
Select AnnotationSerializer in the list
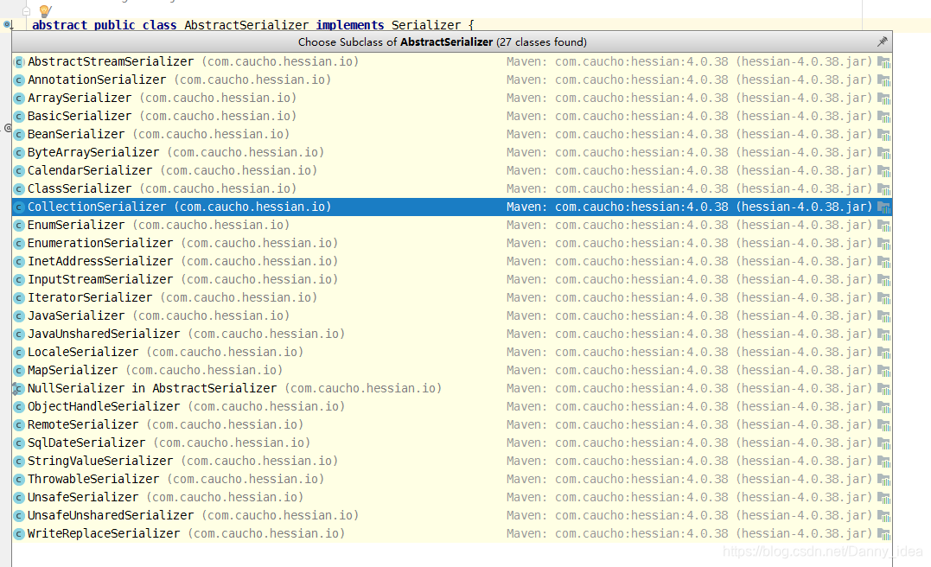click(452, 80)
